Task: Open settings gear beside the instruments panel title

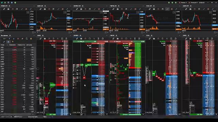Action: point(10,36)
